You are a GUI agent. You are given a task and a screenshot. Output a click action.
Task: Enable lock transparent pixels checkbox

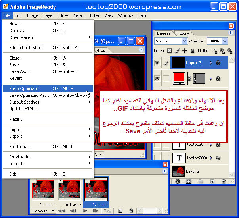(x=169, y=51)
